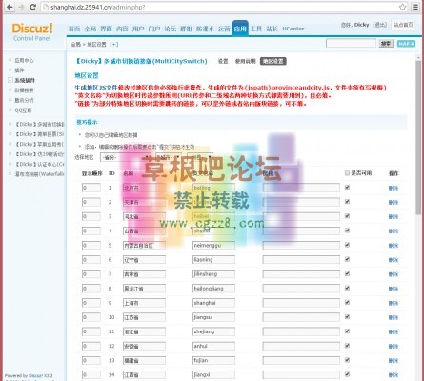Uncheck the enabled box for 天津市 row
Screen dimensions: 424x381
click(347, 202)
